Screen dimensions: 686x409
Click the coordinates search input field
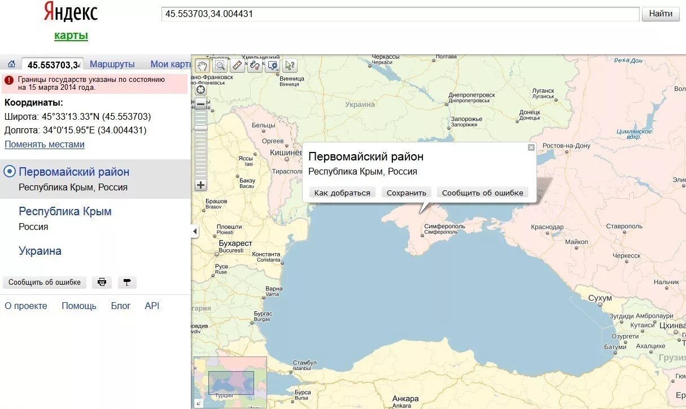pos(400,14)
